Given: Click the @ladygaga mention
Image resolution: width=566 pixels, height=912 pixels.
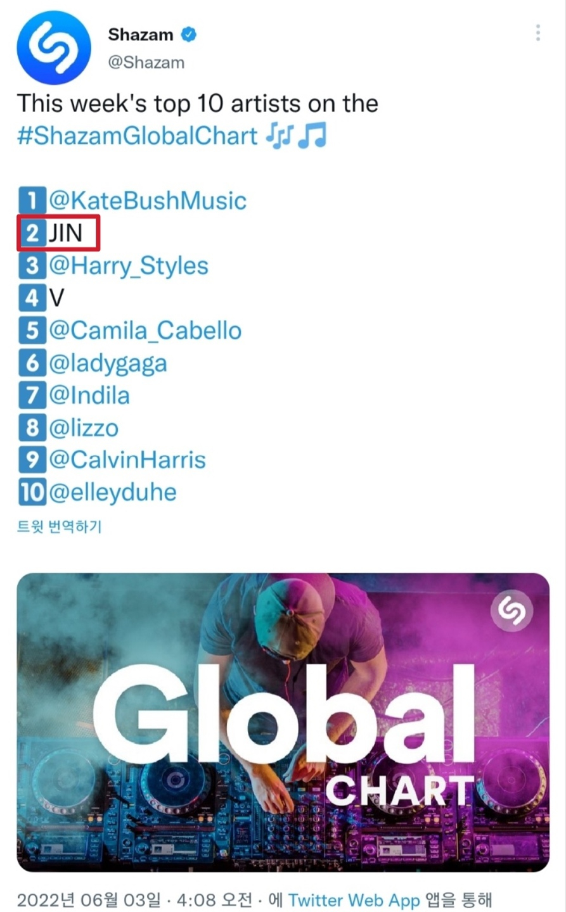Looking at the screenshot, I should (x=108, y=364).
